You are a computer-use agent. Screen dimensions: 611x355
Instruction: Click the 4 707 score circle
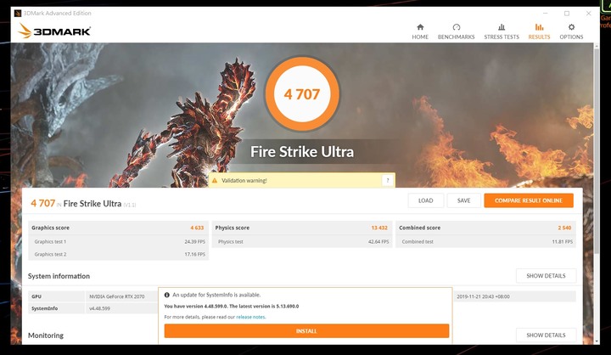coord(302,94)
